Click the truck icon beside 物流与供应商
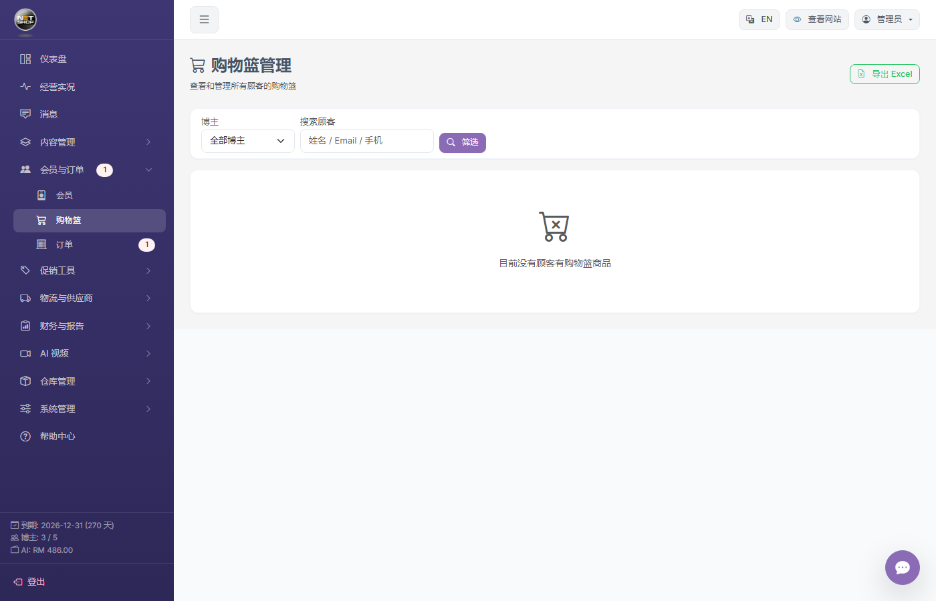Image resolution: width=936 pixels, height=601 pixels. [x=25, y=298]
